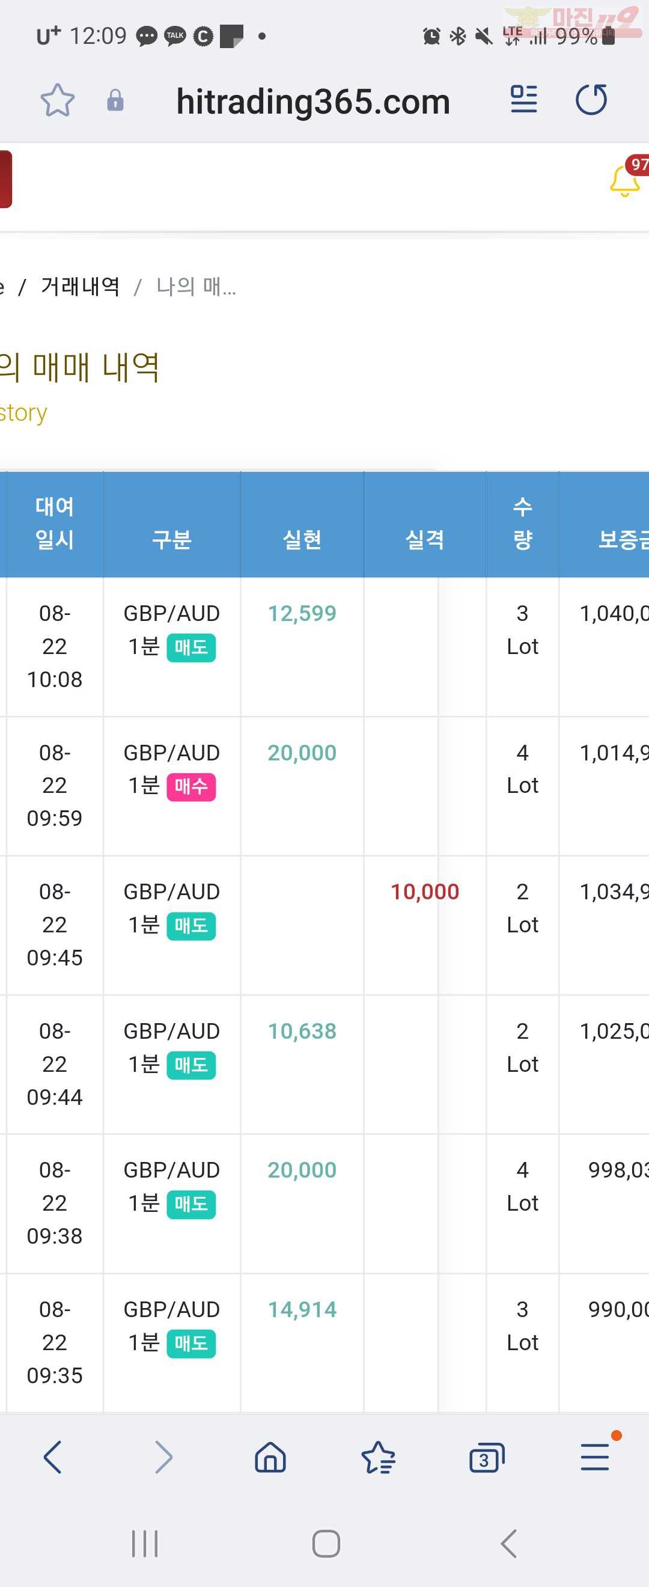
Task: Tap pink 매수 badge in 09:59 row
Action: click(191, 787)
